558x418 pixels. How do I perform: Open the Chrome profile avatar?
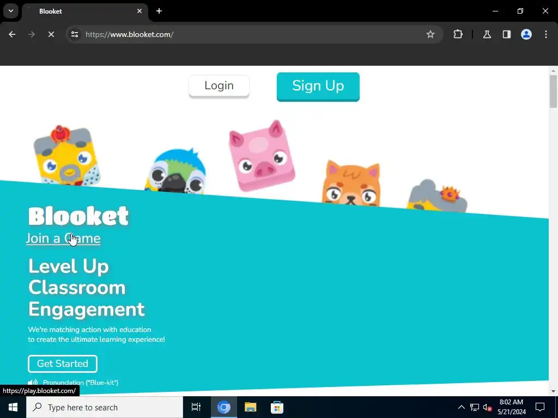(x=526, y=34)
